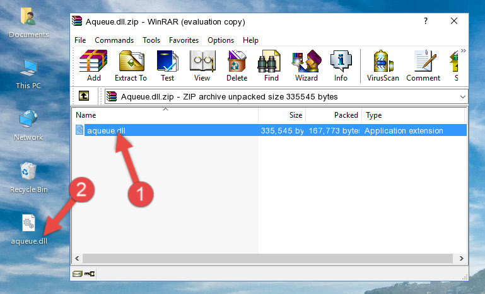Select aqueue.dll in the archive list
This screenshot has height=294, width=485.
pos(106,131)
